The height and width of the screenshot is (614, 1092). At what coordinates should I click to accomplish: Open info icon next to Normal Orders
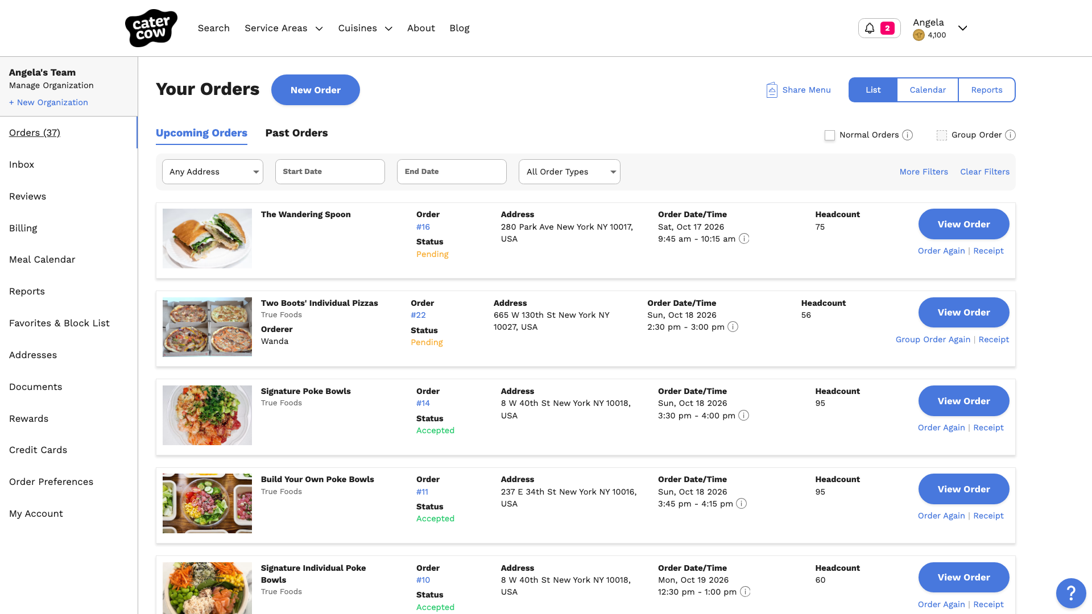coord(908,135)
